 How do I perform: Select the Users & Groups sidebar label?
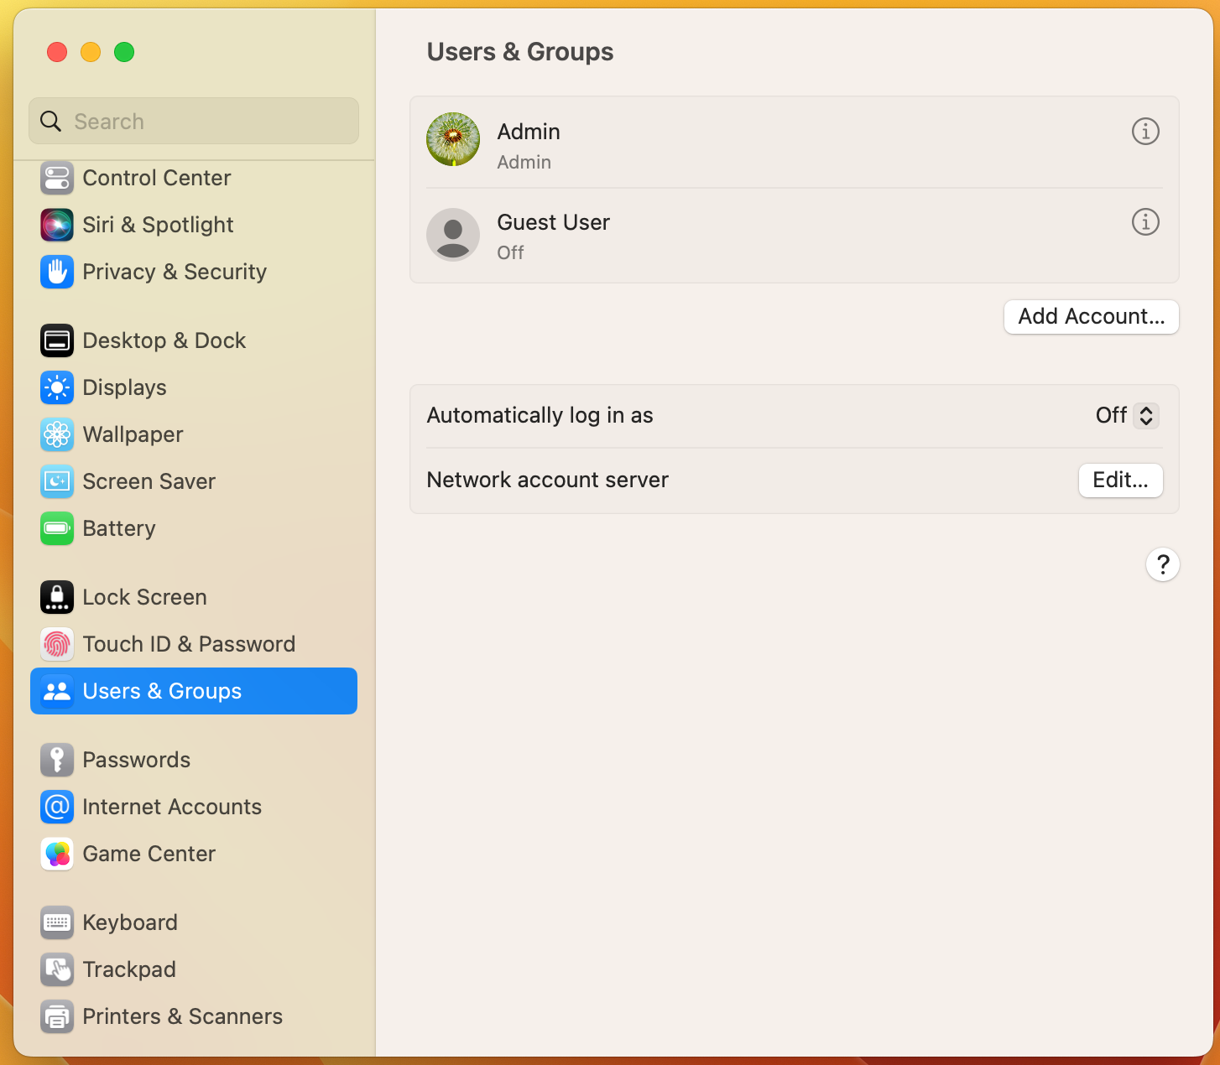pyautogui.click(x=163, y=691)
